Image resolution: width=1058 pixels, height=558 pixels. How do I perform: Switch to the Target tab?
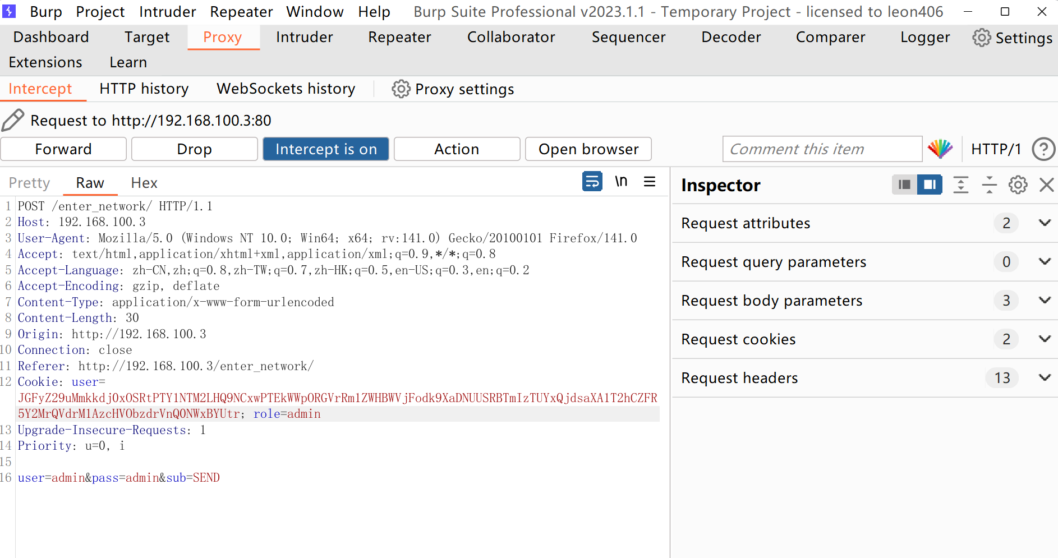pos(147,37)
